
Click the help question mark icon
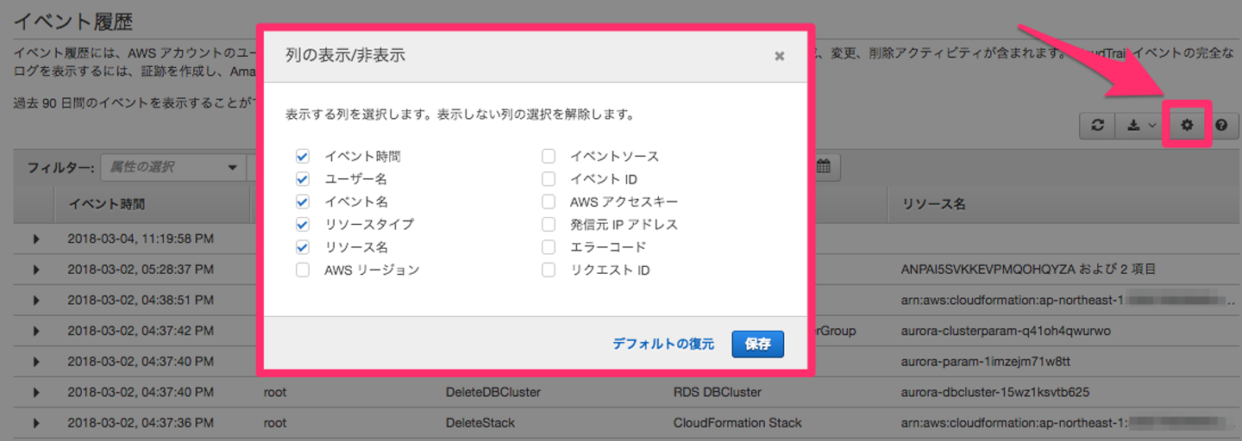point(1221,125)
